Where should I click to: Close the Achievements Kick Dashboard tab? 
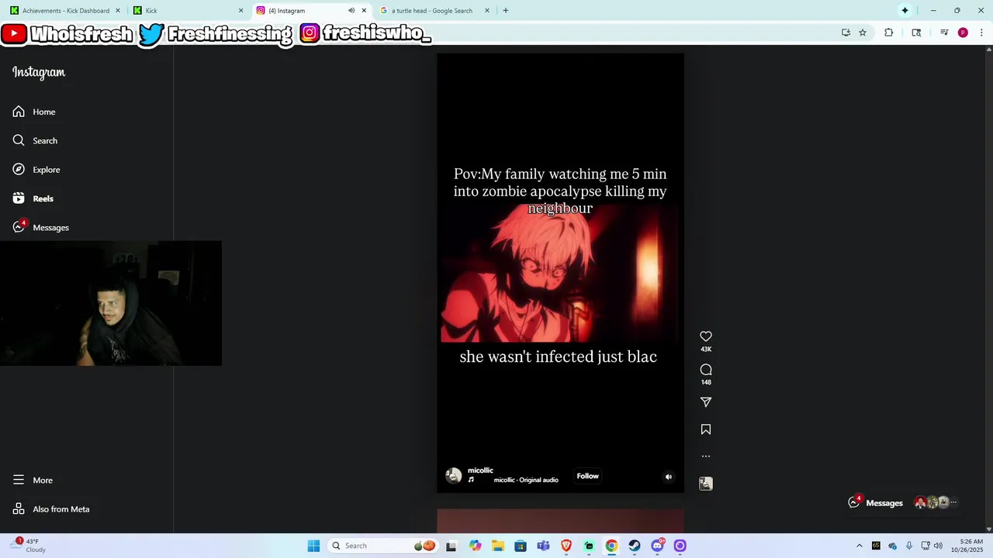118,11
